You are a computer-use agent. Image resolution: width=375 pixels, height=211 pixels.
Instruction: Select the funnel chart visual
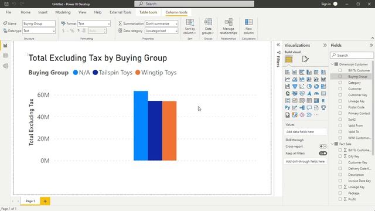coord(295,86)
